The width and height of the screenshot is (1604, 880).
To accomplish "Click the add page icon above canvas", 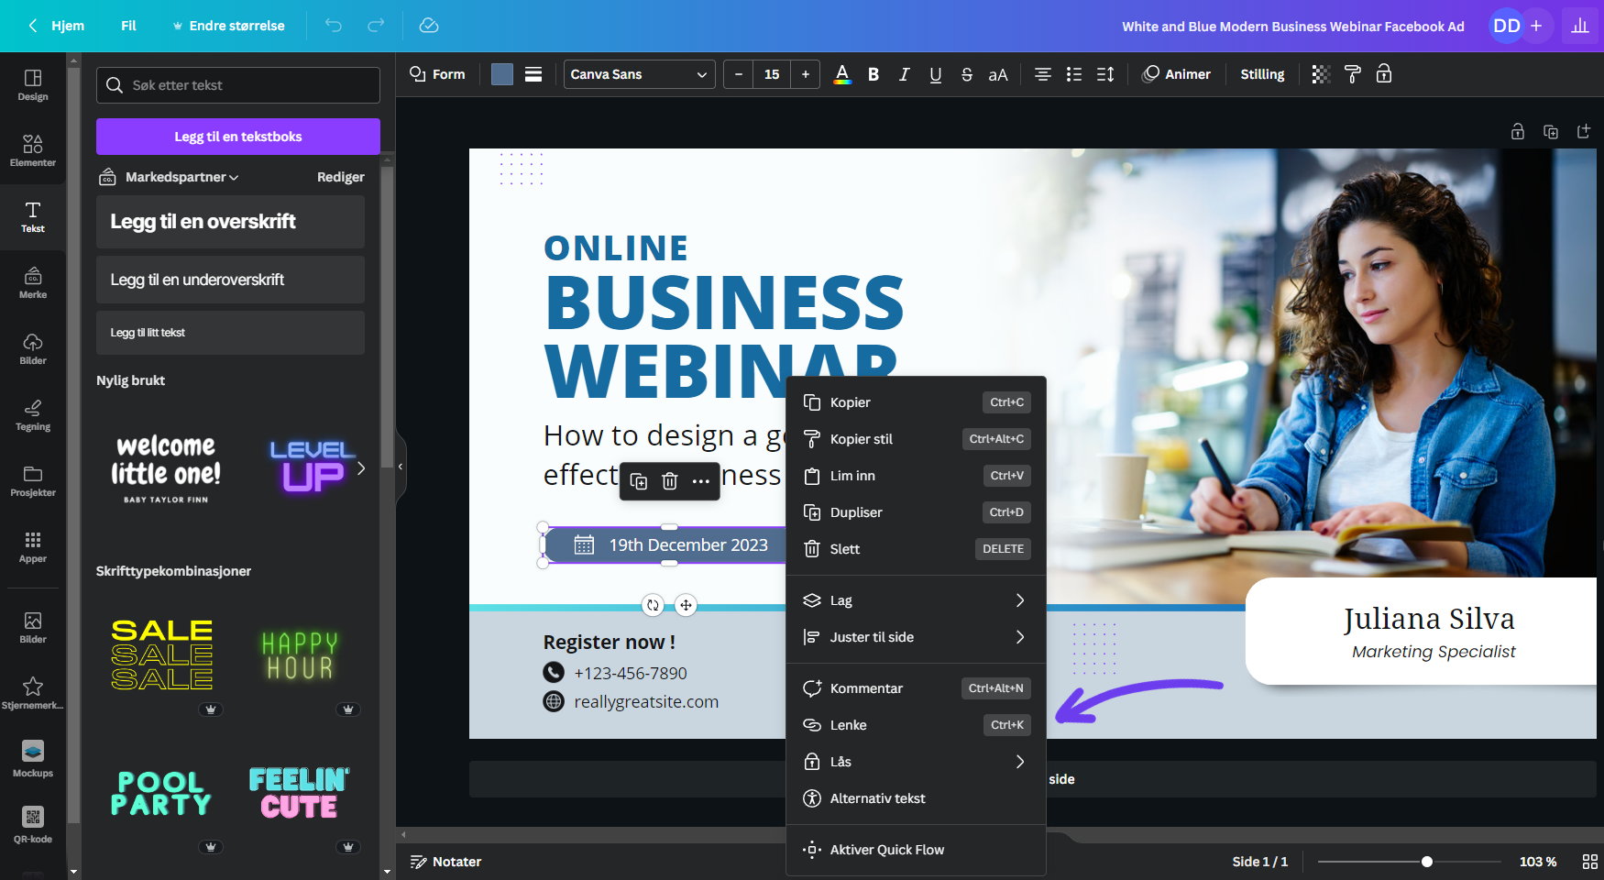I will pyautogui.click(x=1584, y=132).
